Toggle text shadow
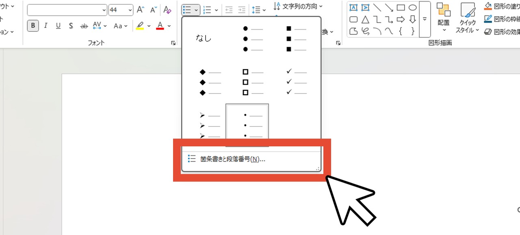 tap(71, 26)
